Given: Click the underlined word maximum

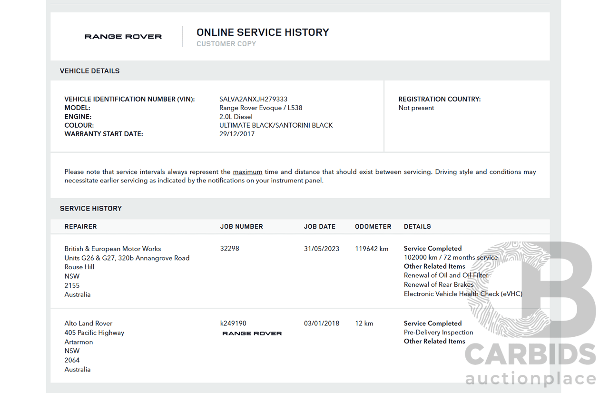Looking at the screenshot, I should 247,172.
